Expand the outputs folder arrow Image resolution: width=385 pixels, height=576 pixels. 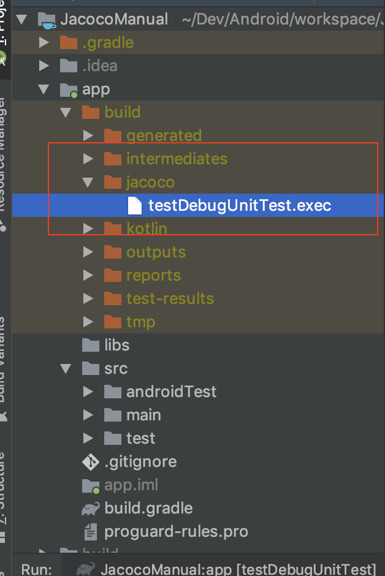point(88,252)
